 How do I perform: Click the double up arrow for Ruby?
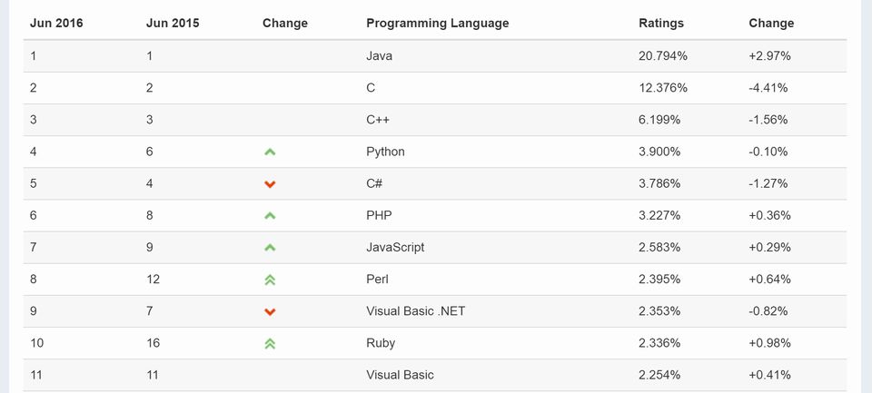[270, 343]
